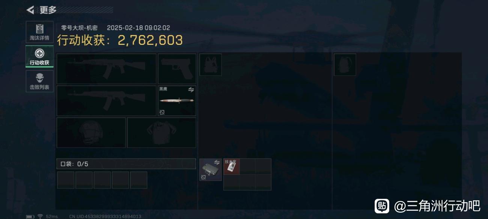Open the helmet equipment slot

[91, 133]
